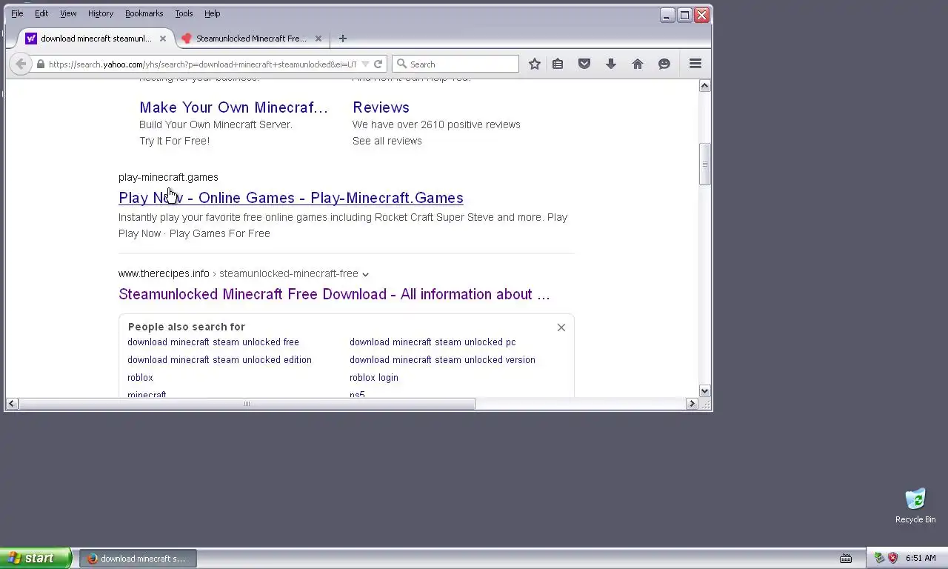Open 'Play Now - Online Games - Play-Minecraft.Games' result
The image size is (948, 569).
pyautogui.click(x=291, y=198)
